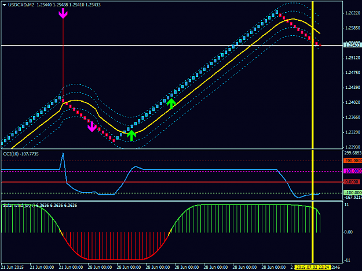
Task: Open the chart dropdown triangle beside USDCAD,M2
Action: click(x=4, y=5)
